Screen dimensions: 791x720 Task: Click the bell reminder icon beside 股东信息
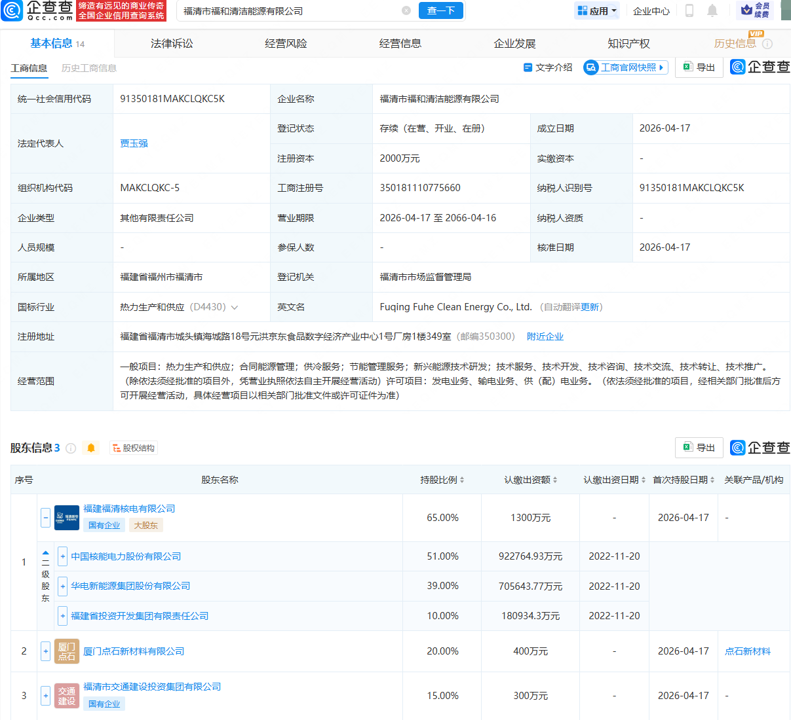91,448
